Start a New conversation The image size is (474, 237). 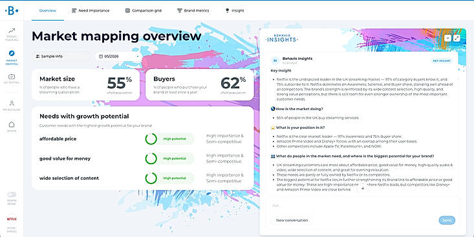(292, 220)
